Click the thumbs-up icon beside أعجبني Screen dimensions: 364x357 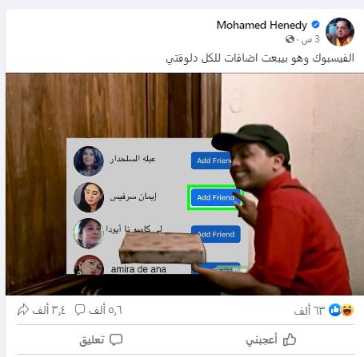[x=290, y=339]
